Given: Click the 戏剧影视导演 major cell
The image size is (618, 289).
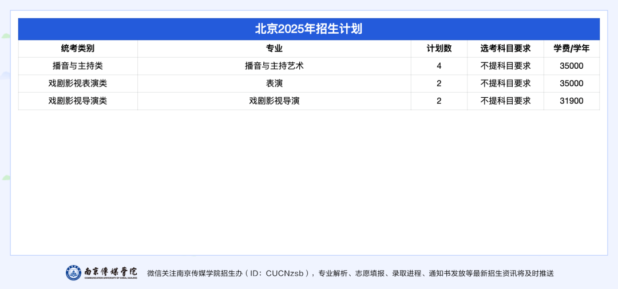Looking at the screenshot, I should coord(274,101).
